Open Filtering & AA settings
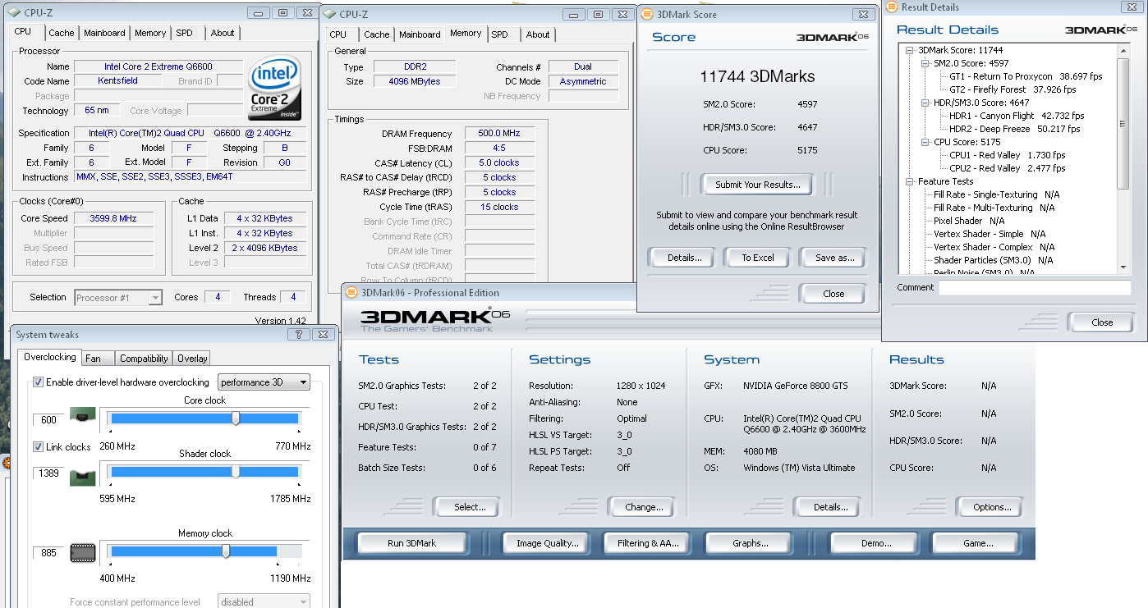Screen dimensions: 1148x608 tap(648, 543)
